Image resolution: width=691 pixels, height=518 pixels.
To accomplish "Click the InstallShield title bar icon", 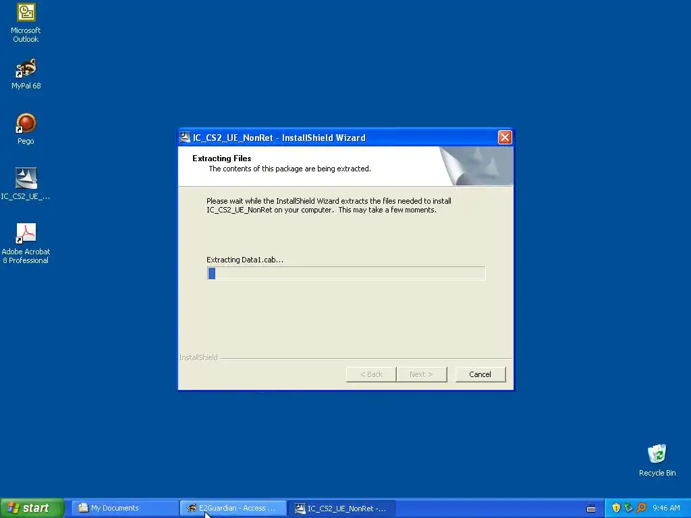I will pos(185,138).
